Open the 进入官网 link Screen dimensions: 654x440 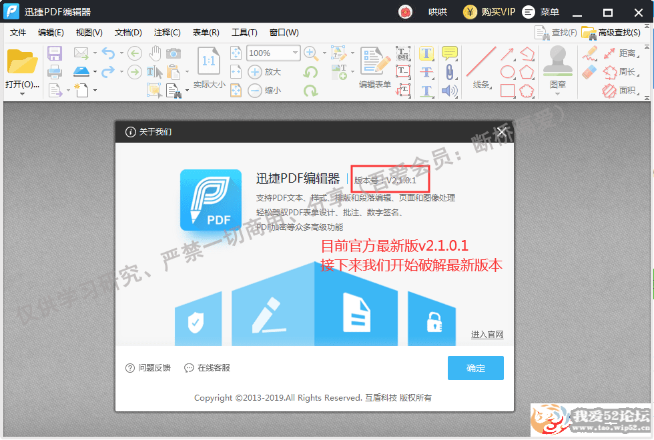[487, 335]
